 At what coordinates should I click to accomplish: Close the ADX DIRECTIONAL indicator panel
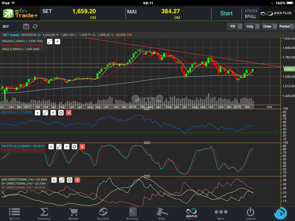tap(77, 180)
